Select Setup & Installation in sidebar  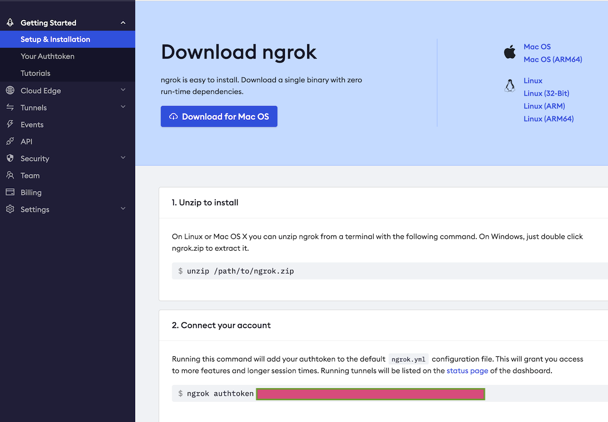(67, 39)
